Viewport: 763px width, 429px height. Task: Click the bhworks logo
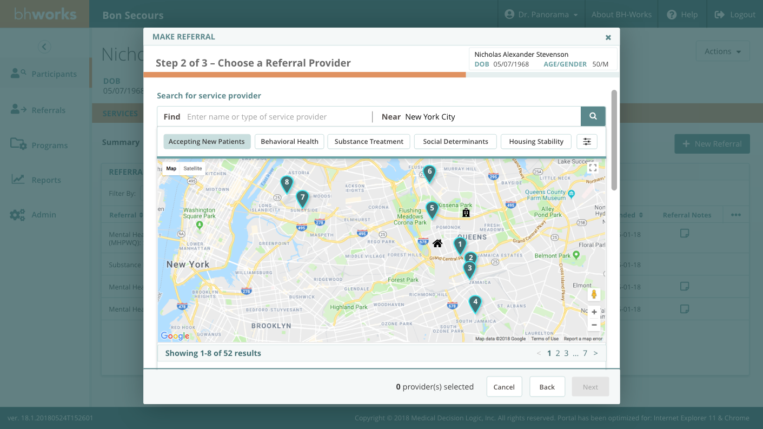click(x=45, y=14)
